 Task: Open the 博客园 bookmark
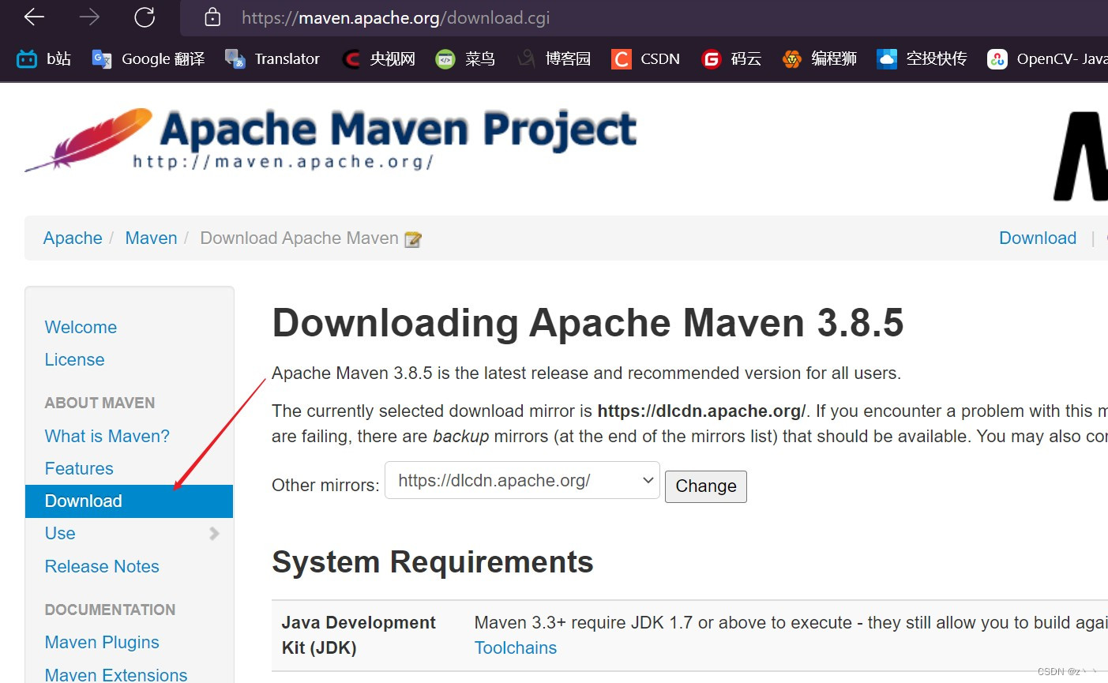coord(554,58)
